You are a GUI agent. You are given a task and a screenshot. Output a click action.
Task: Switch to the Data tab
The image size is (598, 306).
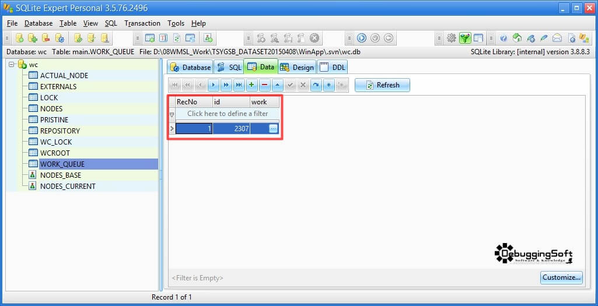[261, 67]
